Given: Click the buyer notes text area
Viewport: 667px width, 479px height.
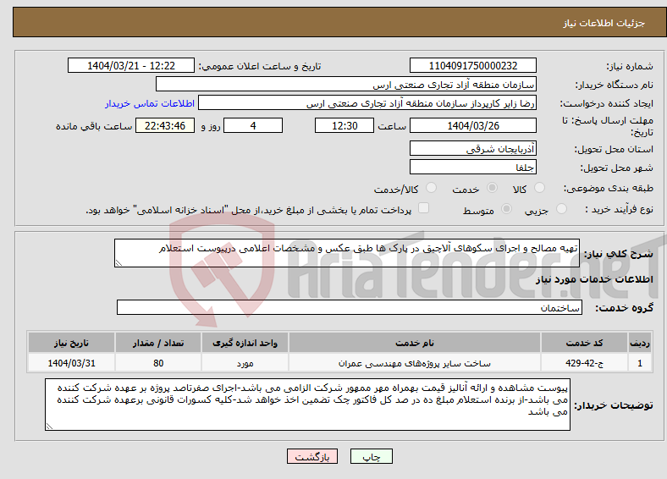Looking at the screenshot, I should [307, 405].
